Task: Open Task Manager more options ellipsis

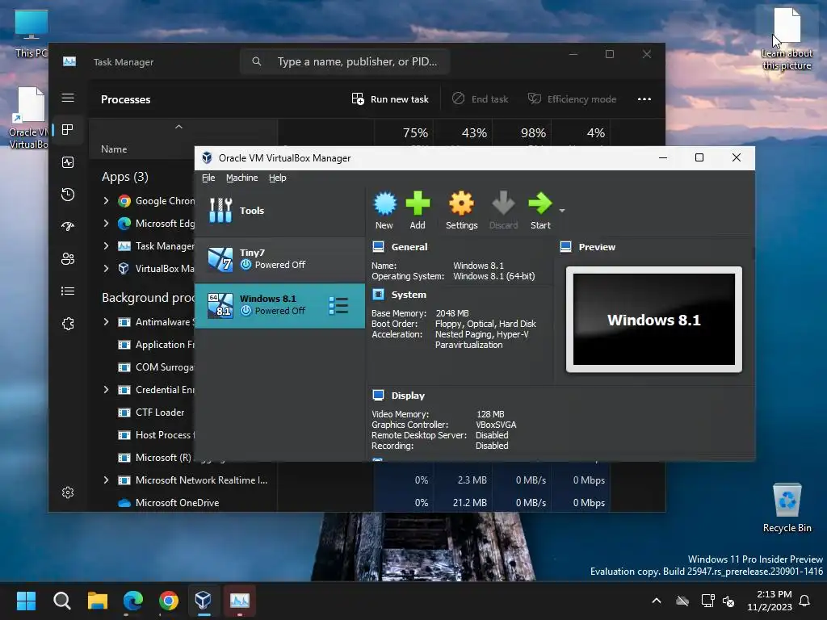Action: pyautogui.click(x=644, y=99)
